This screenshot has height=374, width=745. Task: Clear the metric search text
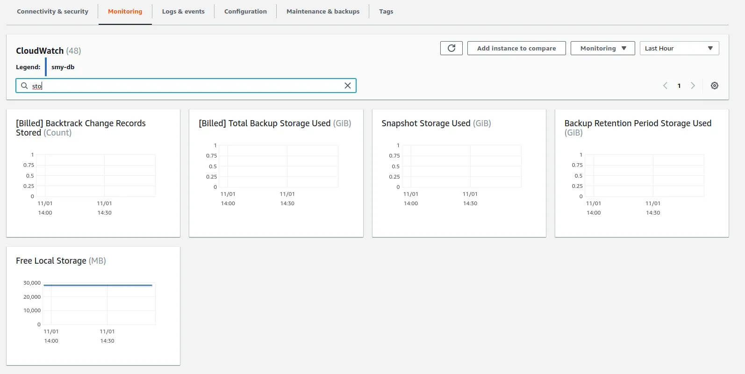[x=347, y=86]
